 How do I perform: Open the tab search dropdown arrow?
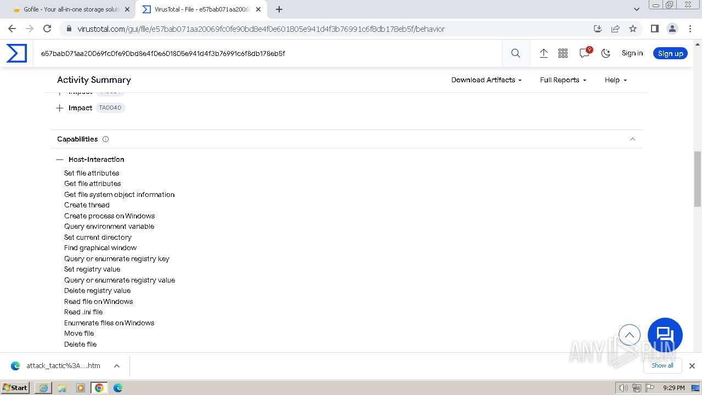pyautogui.click(x=636, y=9)
